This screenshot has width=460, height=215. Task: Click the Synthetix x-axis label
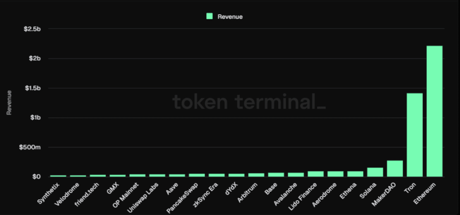click(x=49, y=193)
